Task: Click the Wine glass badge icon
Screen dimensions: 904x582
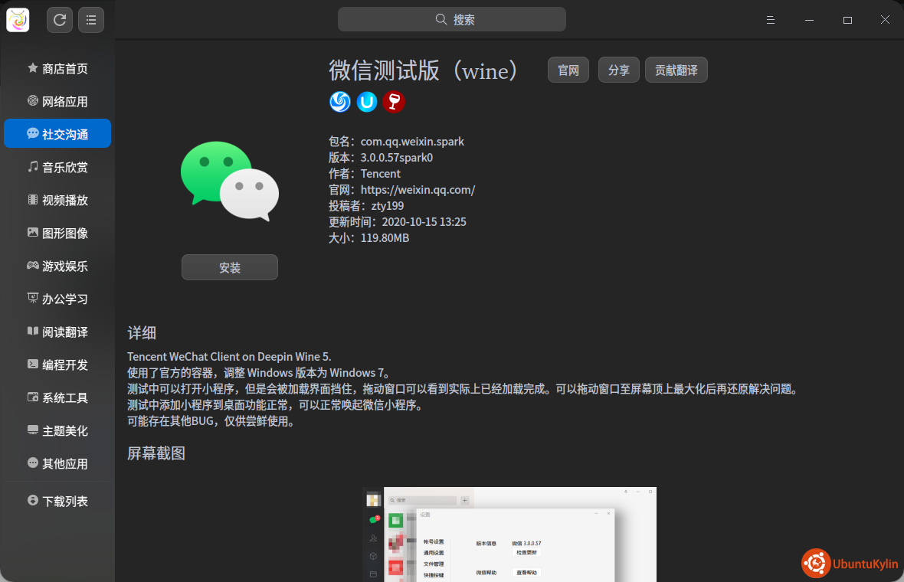Action: pos(394,101)
